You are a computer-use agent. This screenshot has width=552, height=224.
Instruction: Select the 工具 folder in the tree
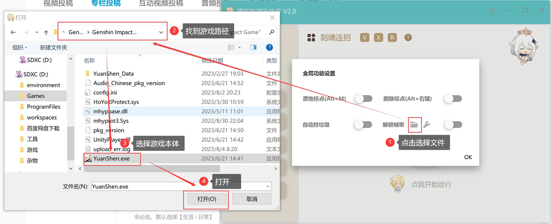[x=32, y=139]
